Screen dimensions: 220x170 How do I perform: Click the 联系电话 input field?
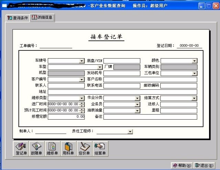122,86
